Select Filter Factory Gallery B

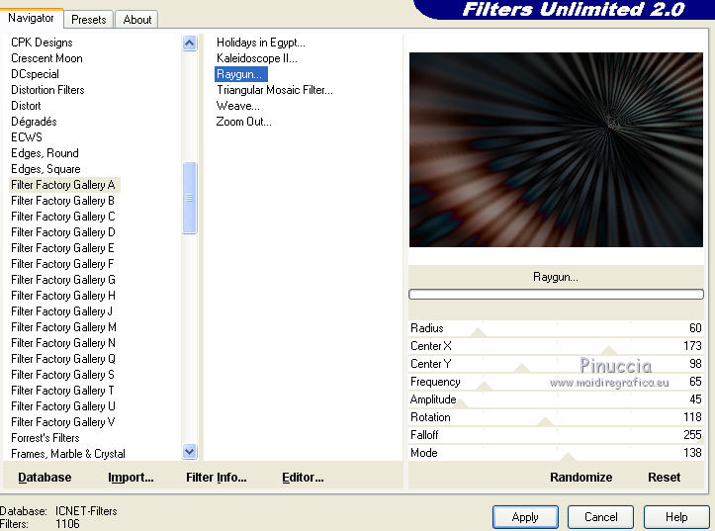click(62, 201)
